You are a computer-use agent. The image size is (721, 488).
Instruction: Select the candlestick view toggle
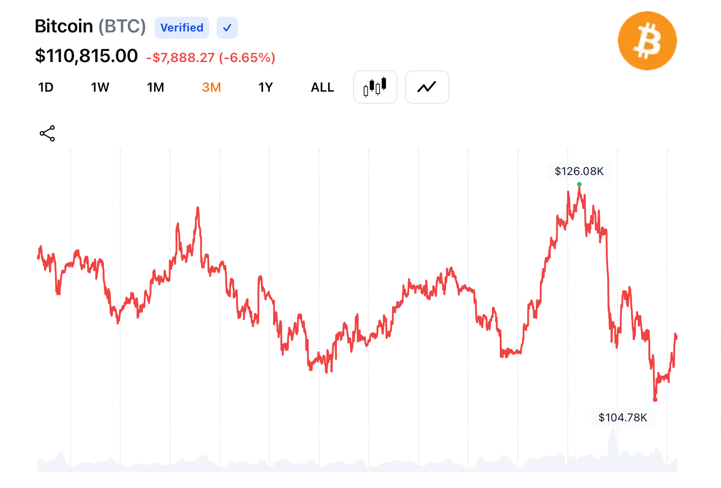pyautogui.click(x=375, y=87)
